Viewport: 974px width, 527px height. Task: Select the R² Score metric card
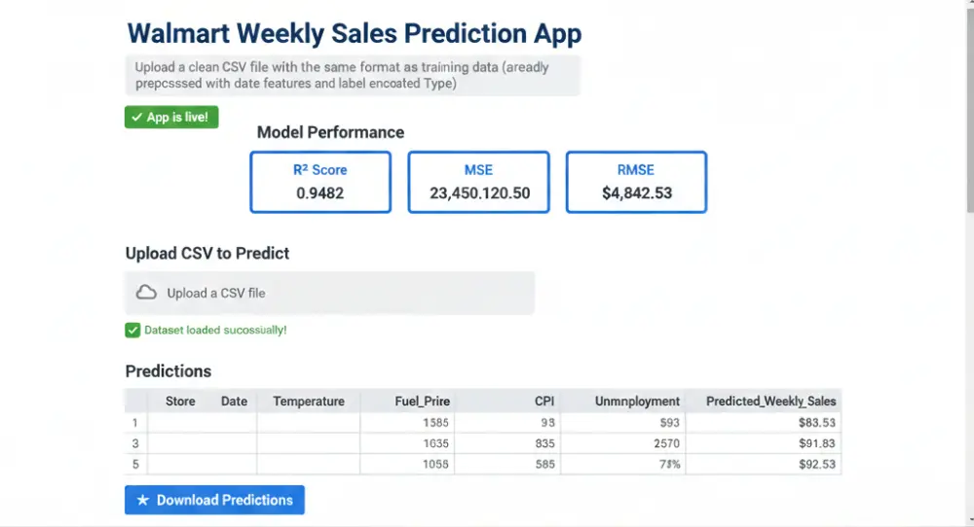click(320, 182)
